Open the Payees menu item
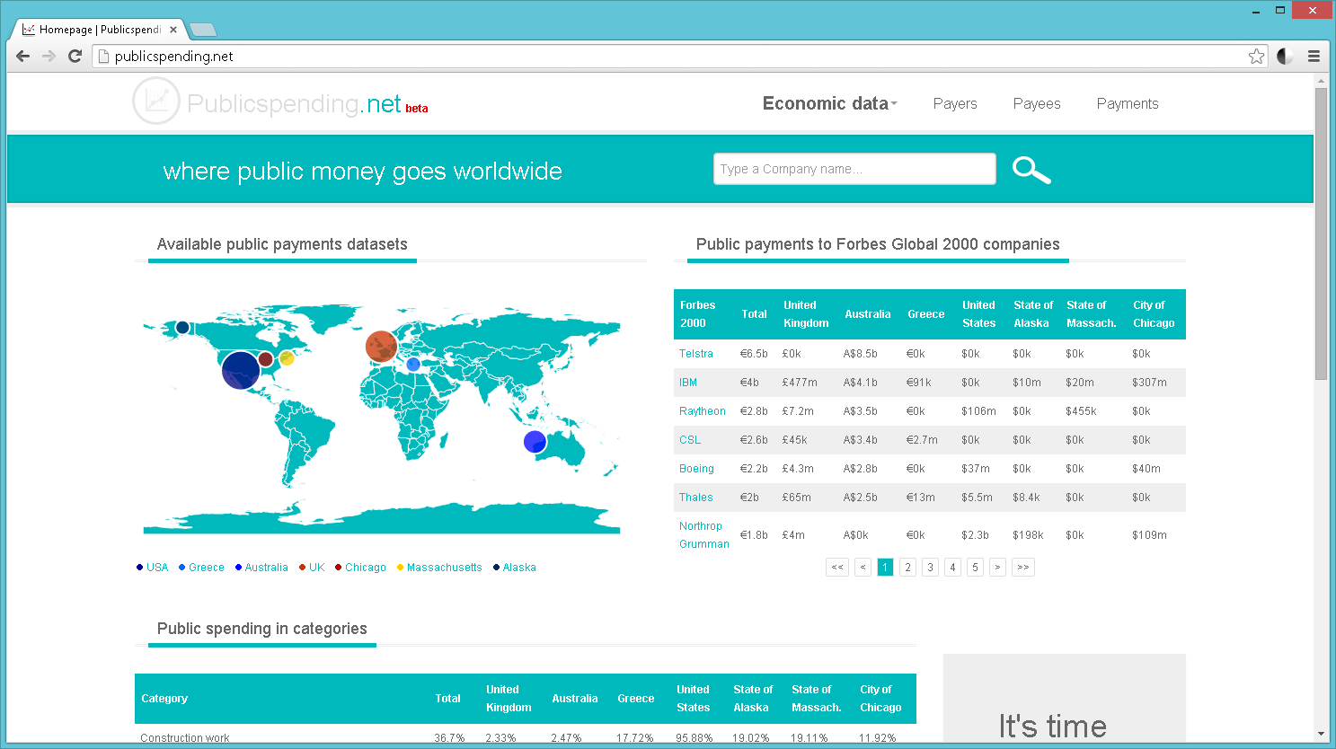 pos(1037,104)
